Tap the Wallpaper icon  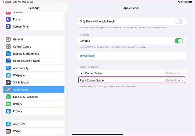click(8, 75)
